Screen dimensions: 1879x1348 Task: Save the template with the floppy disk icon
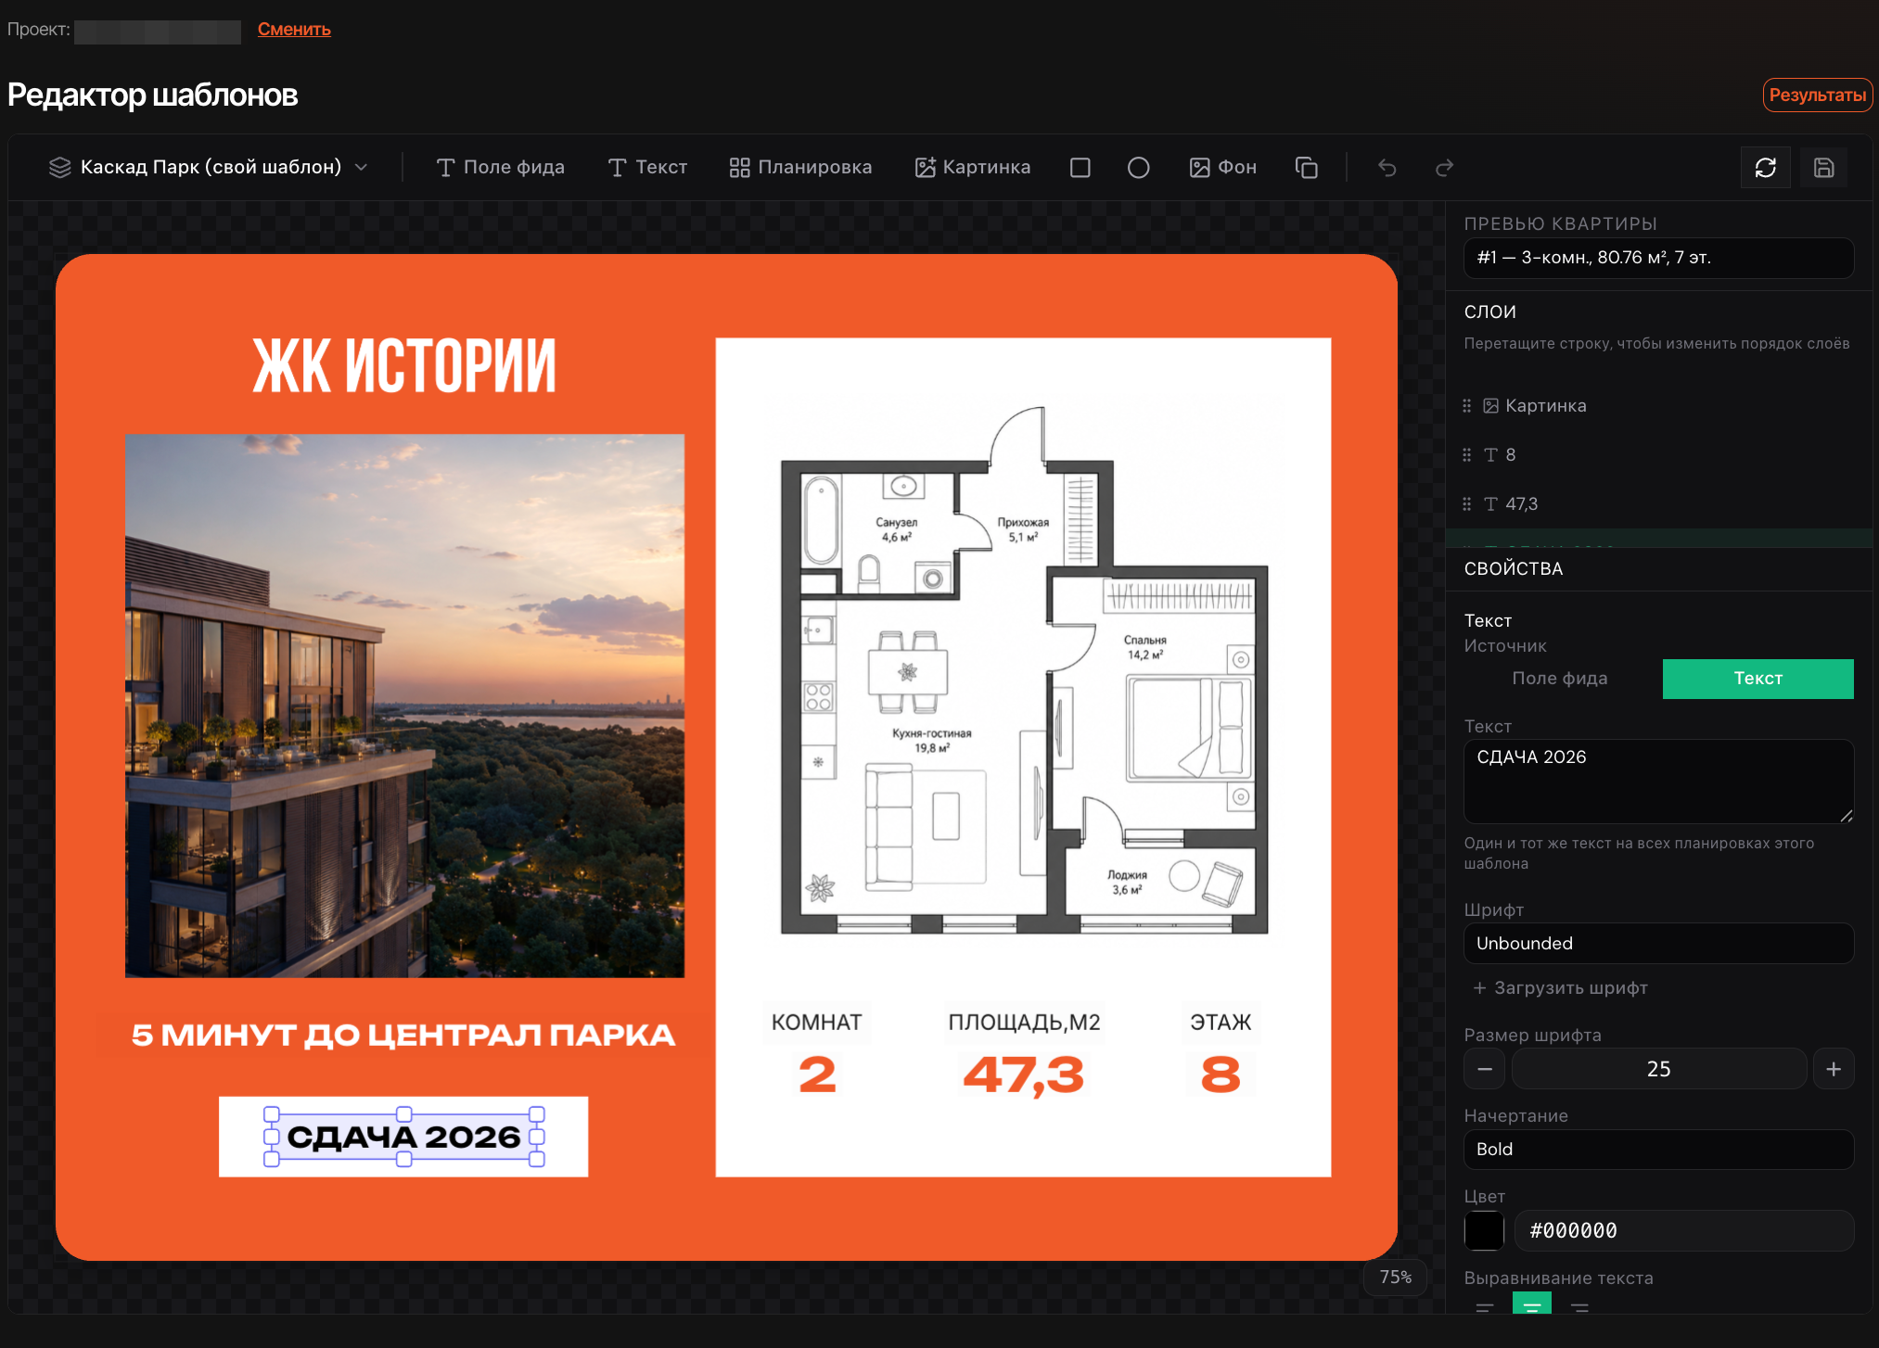tap(1824, 168)
